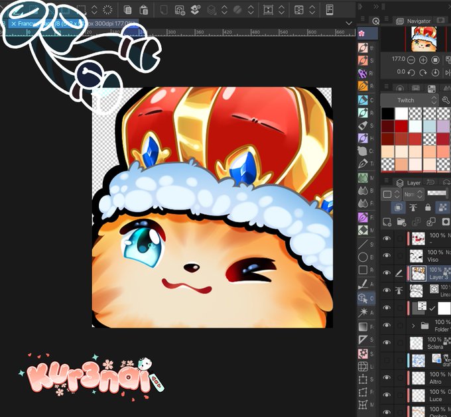
Task: Pick the black color swatch
Action: tap(388, 113)
